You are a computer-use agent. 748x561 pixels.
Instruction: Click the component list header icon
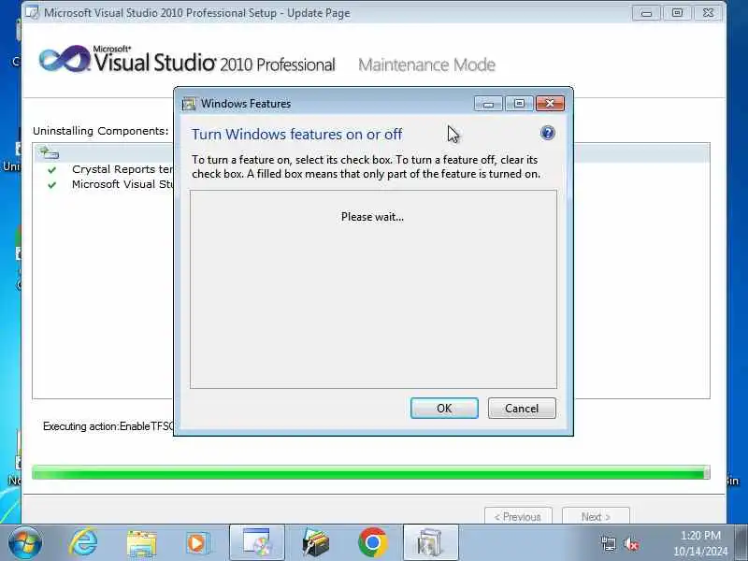[x=49, y=152]
